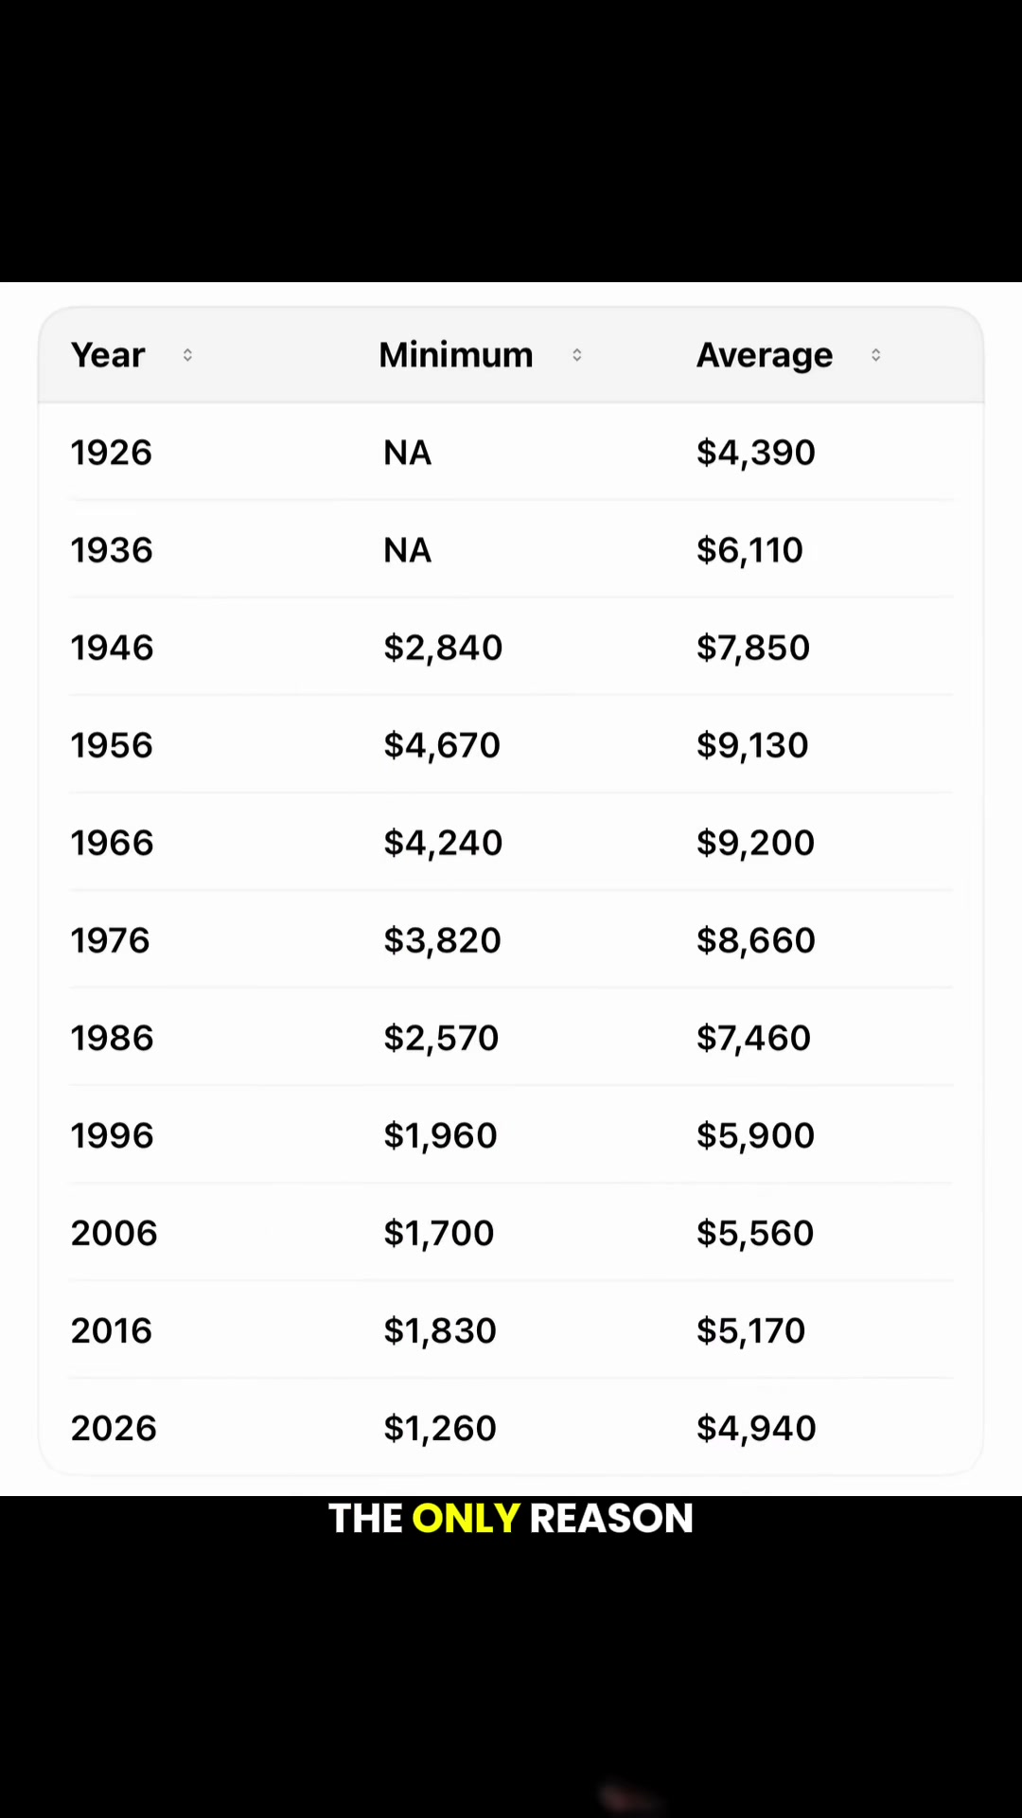The image size is (1022, 1818).
Task: Click the sort arrows next to Average
Action: [x=875, y=355]
